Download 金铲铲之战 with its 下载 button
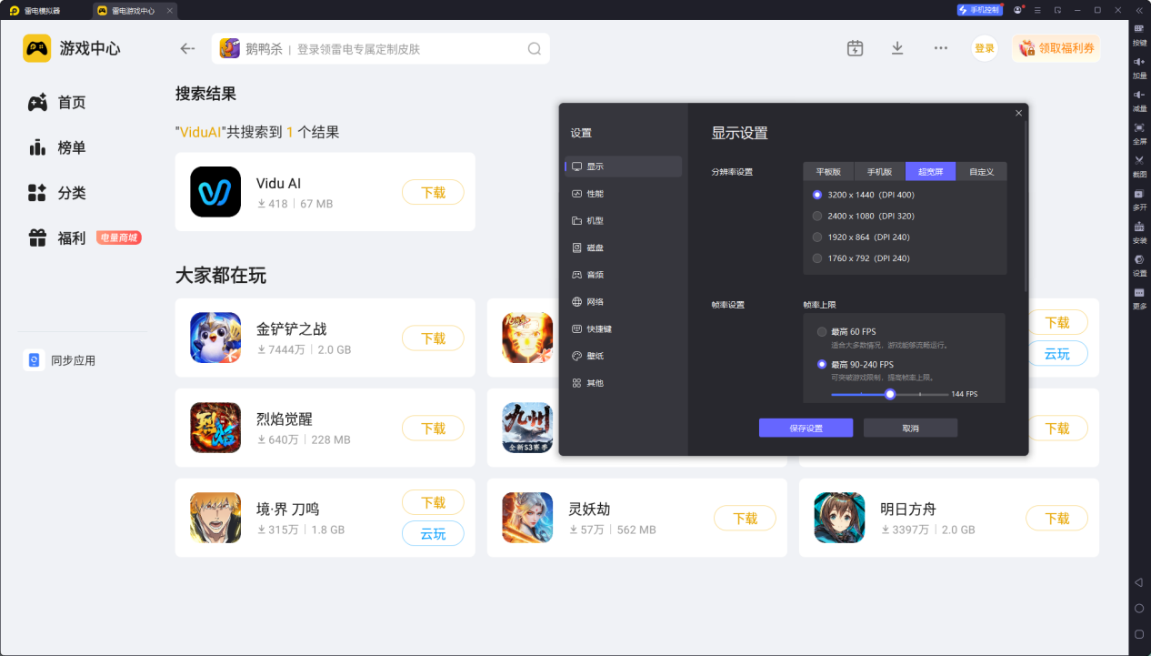This screenshot has width=1151, height=656. pyautogui.click(x=433, y=338)
